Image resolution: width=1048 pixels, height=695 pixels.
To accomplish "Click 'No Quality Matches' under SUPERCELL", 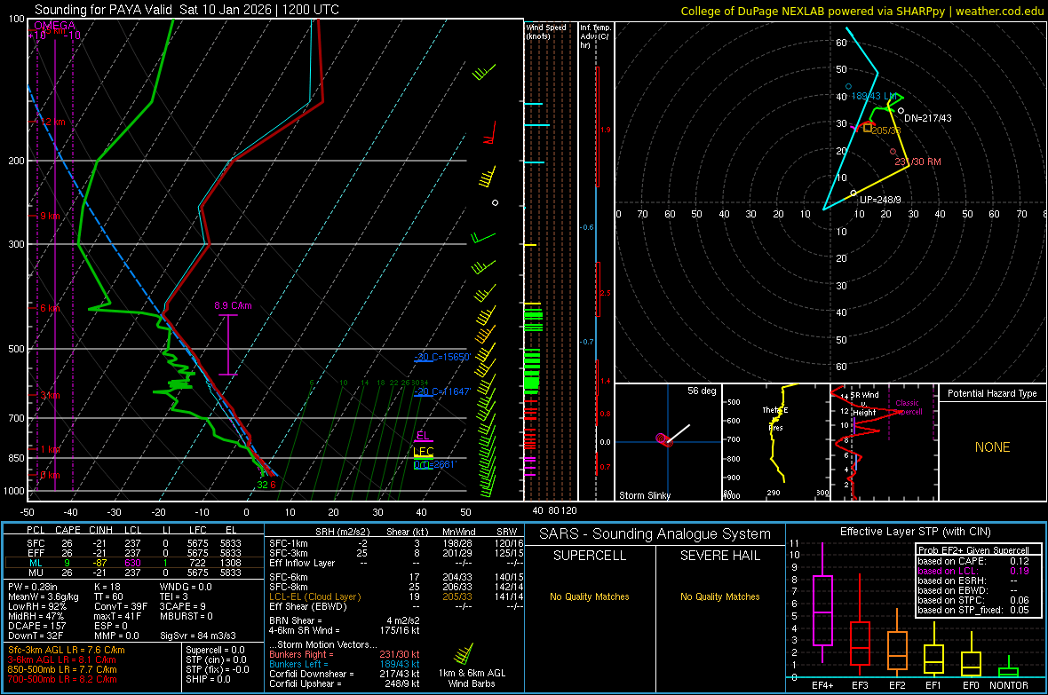I will point(590,596).
